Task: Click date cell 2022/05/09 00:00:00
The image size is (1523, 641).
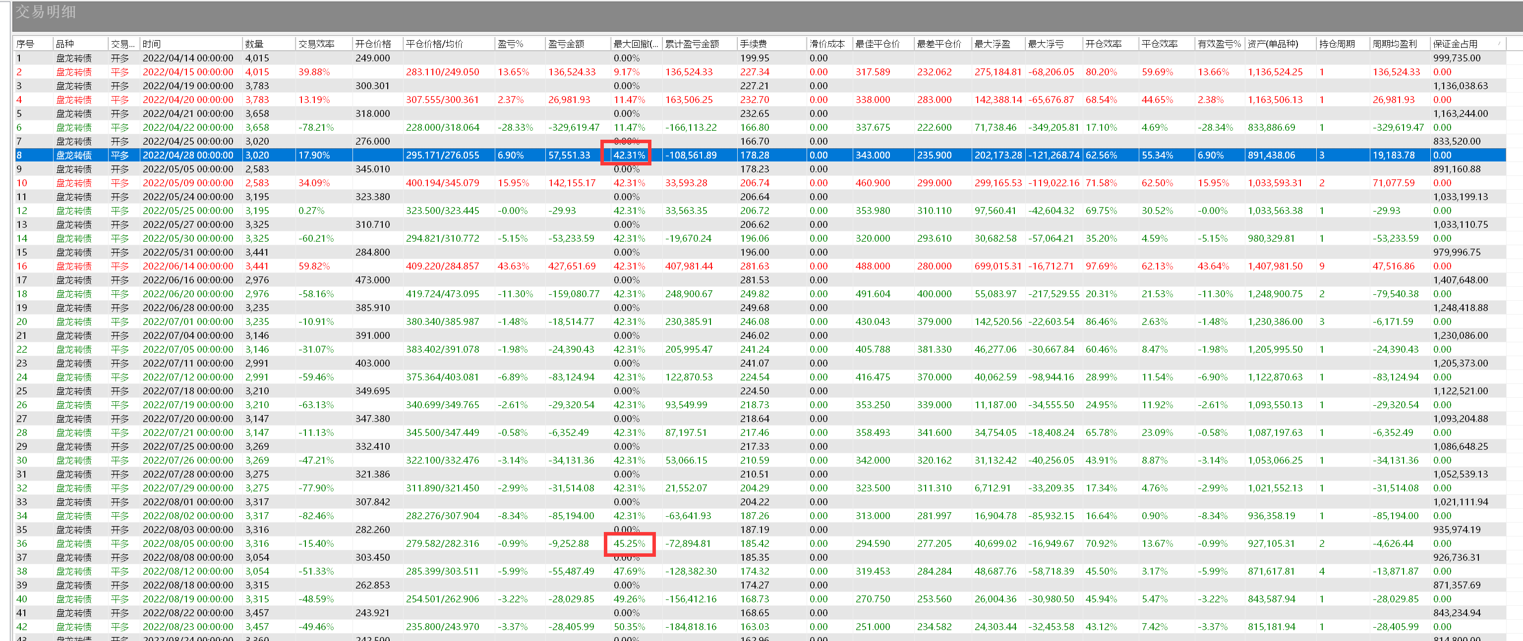Action: click(188, 183)
